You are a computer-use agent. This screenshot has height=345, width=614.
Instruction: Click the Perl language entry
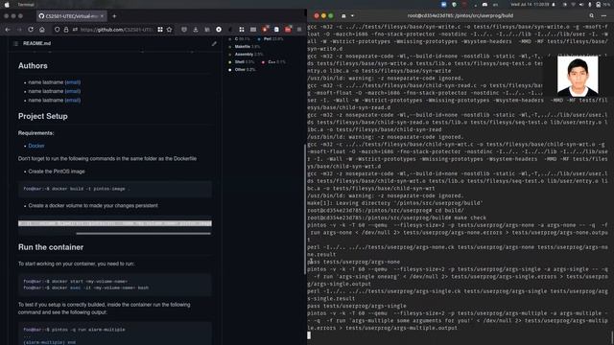[271, 39]
